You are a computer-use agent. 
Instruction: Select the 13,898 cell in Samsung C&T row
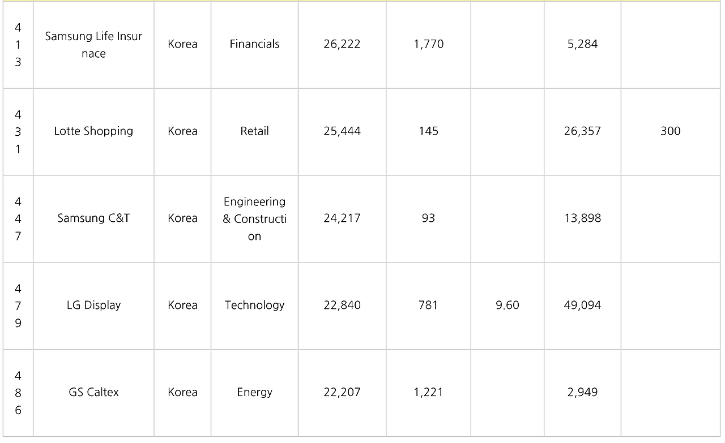[582, 218]
